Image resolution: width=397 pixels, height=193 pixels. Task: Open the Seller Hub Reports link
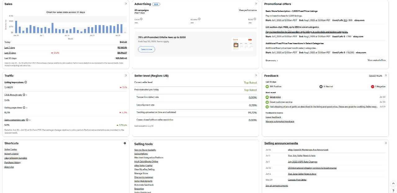[143, 181]
